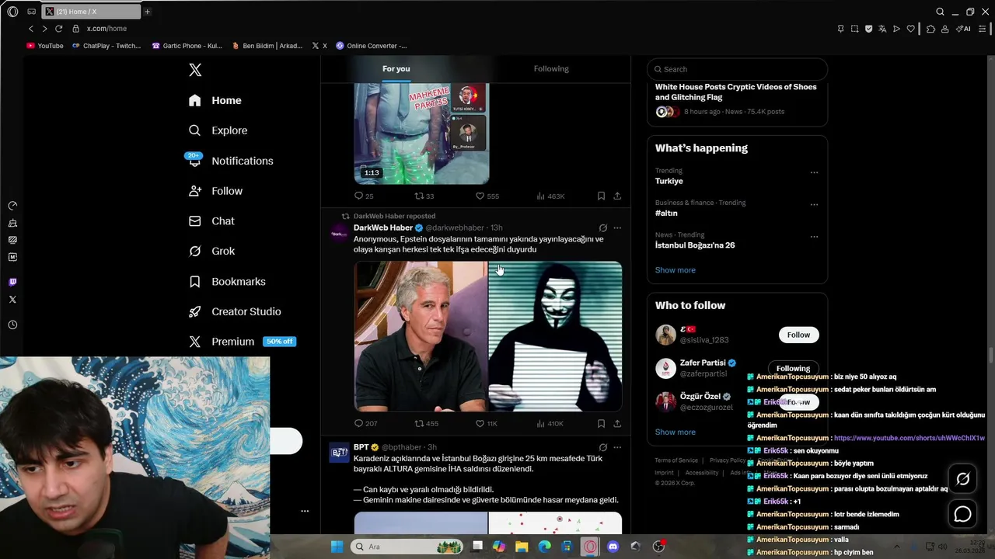Click the X logo above Home
The image size is (995, 559).
pyautogui.click(x=195, y=70)
